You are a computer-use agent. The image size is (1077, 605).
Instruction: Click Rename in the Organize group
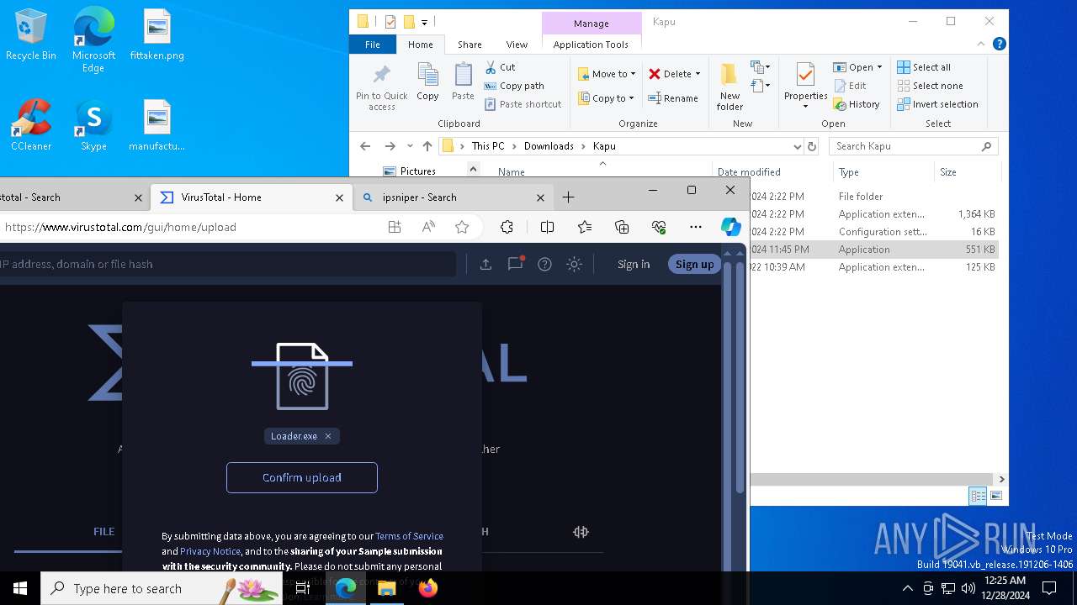(x=673, y=98)
